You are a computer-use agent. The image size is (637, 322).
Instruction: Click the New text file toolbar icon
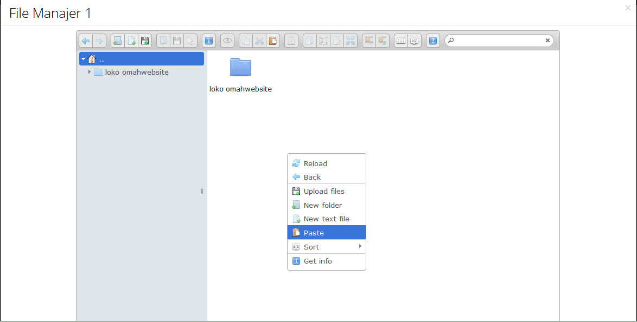click(x=131, y=41)
